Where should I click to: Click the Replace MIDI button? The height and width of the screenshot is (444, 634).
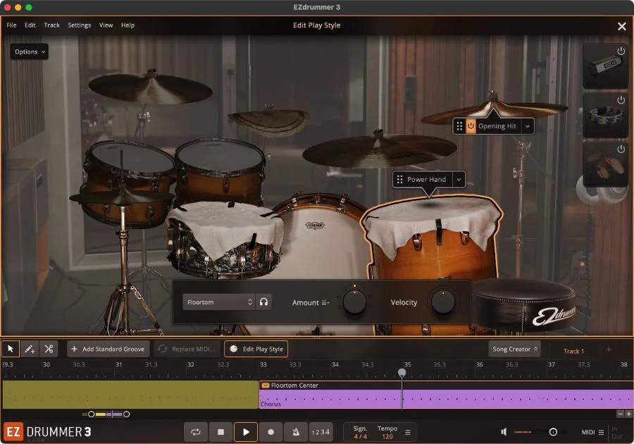(187, 349)
